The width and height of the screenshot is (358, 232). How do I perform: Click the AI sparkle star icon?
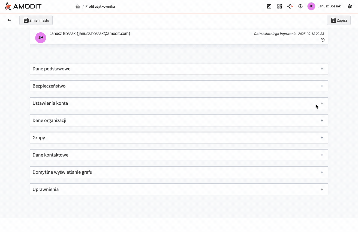pyautogui.click(x=290, y=6)
